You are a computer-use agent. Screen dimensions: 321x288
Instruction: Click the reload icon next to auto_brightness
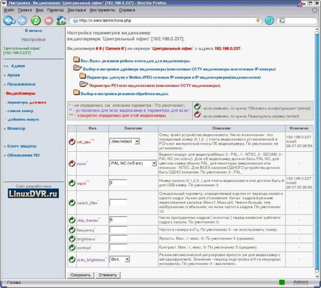tap(72, 259)
